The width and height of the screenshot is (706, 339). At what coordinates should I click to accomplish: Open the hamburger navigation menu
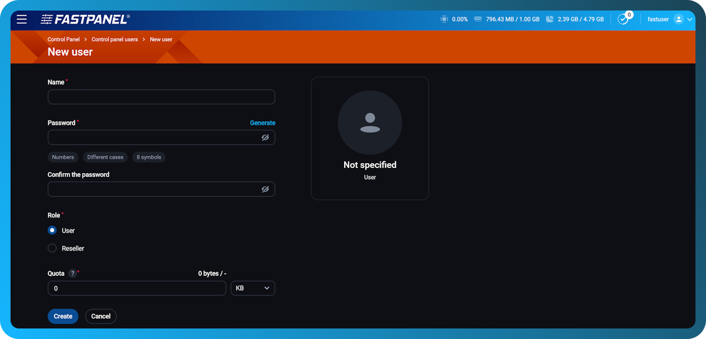pos(21,19)
